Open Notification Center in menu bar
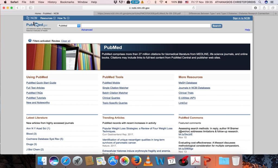This screenshot has width=278, height=168. pos(272,2)
